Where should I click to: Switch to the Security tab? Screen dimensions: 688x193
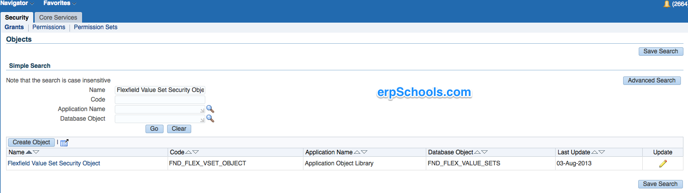point(17,18)
